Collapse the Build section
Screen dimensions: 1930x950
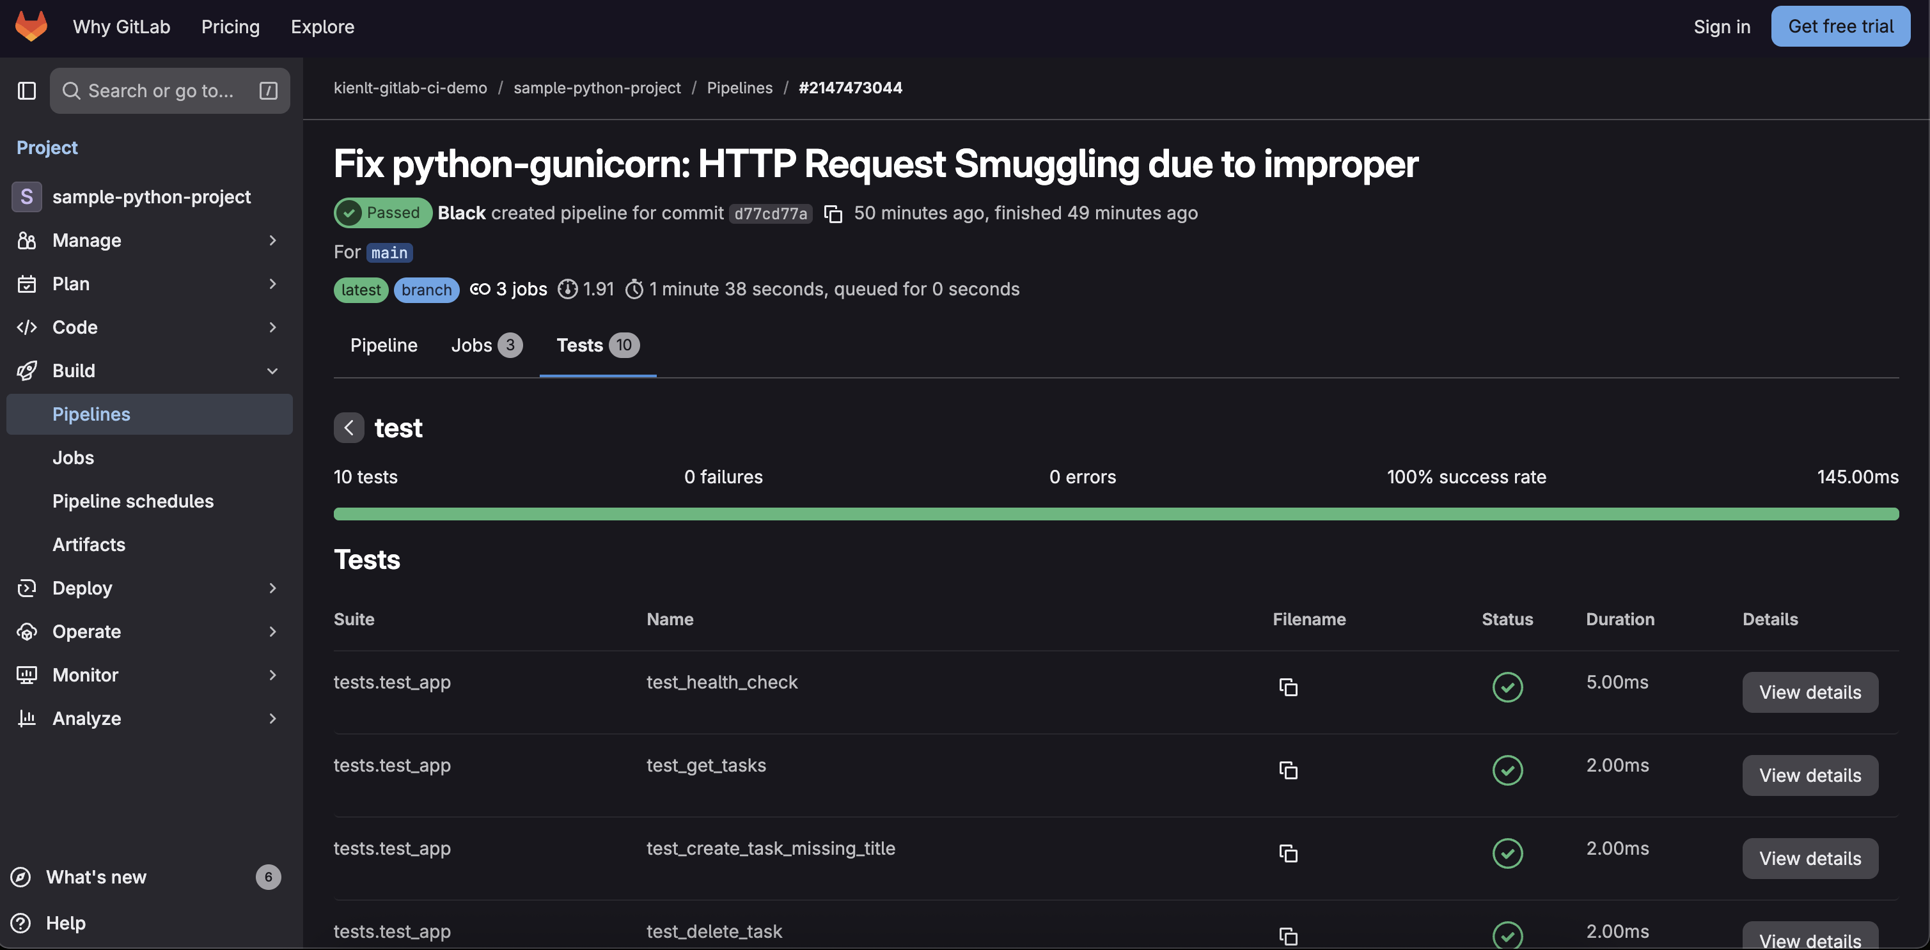[x=272, y=370]
